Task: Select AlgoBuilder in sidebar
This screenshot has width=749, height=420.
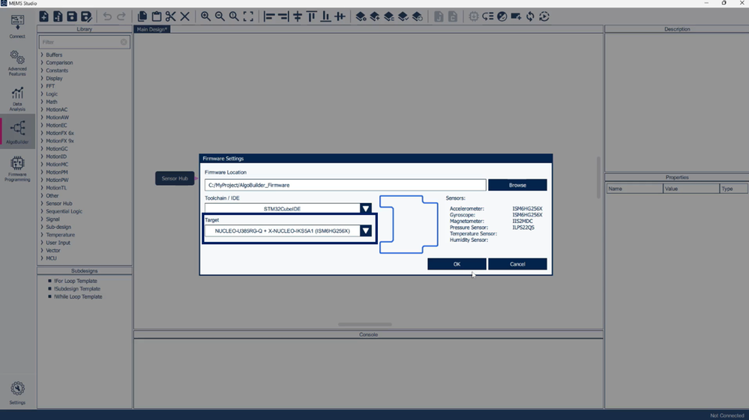Action: [x=17, y=132]
